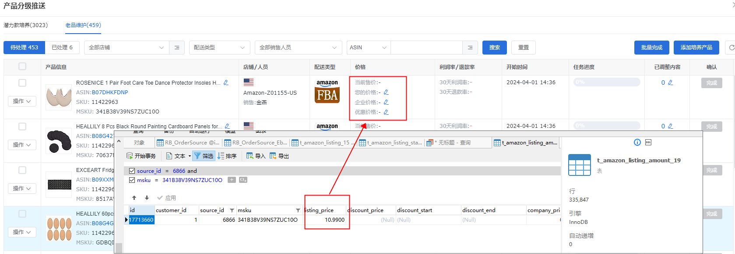The image size is (735, 254).
Task: Open the RB_OrderSource_Eb... tab in Navicat
Action: [x=256, y=143]
